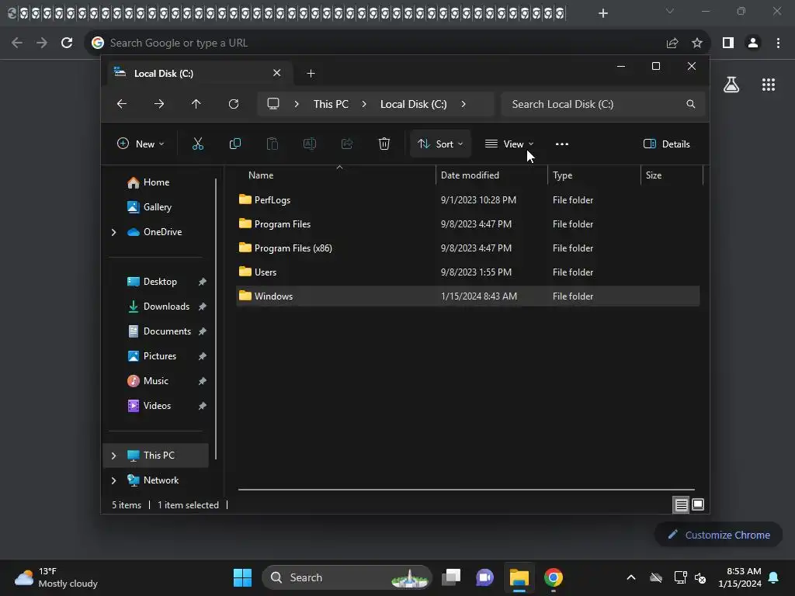Image resolution: width=795 pixels, height=596 pixels.
Task: Click the horizontal scrollbar in file list
Action: (466, 490)
